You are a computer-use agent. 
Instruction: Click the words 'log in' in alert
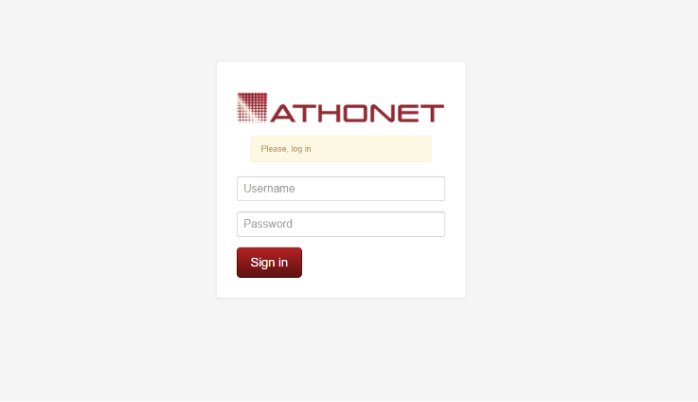[301, 149]
